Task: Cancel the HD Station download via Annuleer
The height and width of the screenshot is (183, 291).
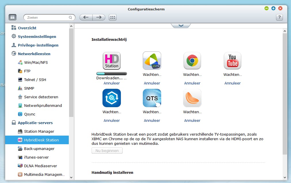Action: pos(112,83)
